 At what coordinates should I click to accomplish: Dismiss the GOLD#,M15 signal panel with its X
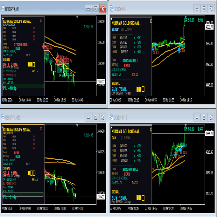pos(151,129)
